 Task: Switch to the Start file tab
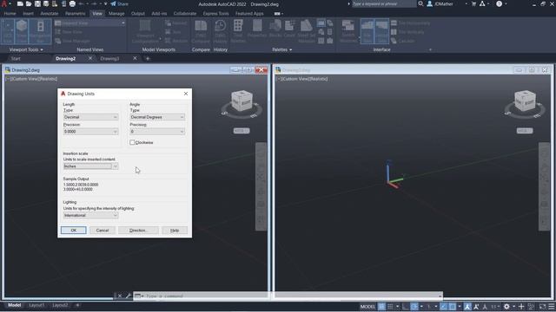tap(16, 58)
